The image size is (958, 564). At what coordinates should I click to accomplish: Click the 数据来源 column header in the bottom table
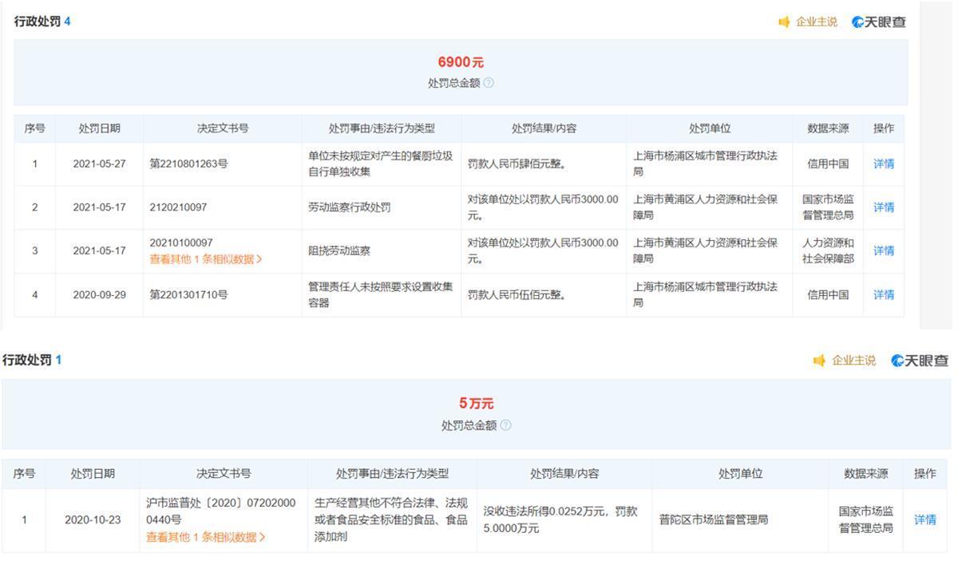(x=866, y=473)
